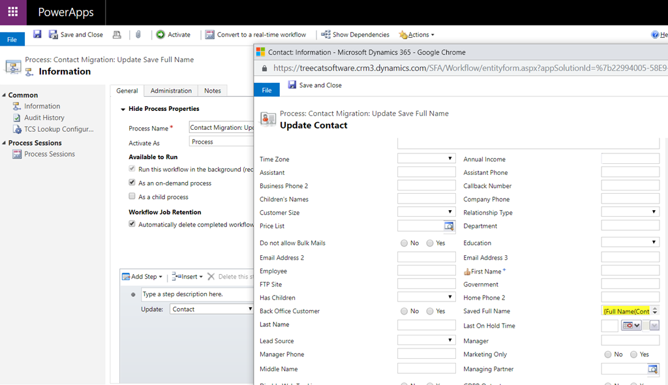Click the Saved Full Name spinner arrows

click(655, 311)
